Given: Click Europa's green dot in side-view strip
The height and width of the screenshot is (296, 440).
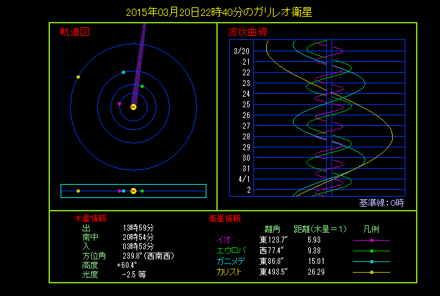Looking at the screenshot, I should pos(142,191).
